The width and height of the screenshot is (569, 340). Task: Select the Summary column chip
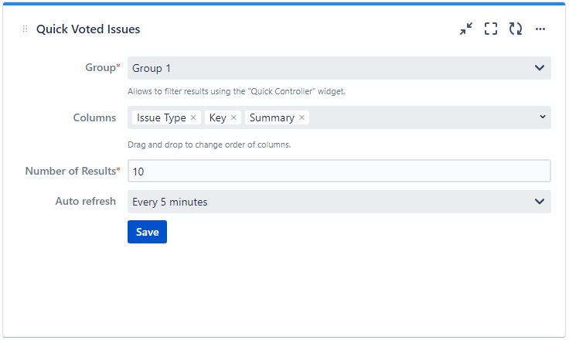pos(271,118)
